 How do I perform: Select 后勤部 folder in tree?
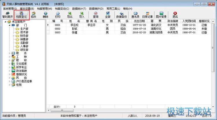point(23,43)
